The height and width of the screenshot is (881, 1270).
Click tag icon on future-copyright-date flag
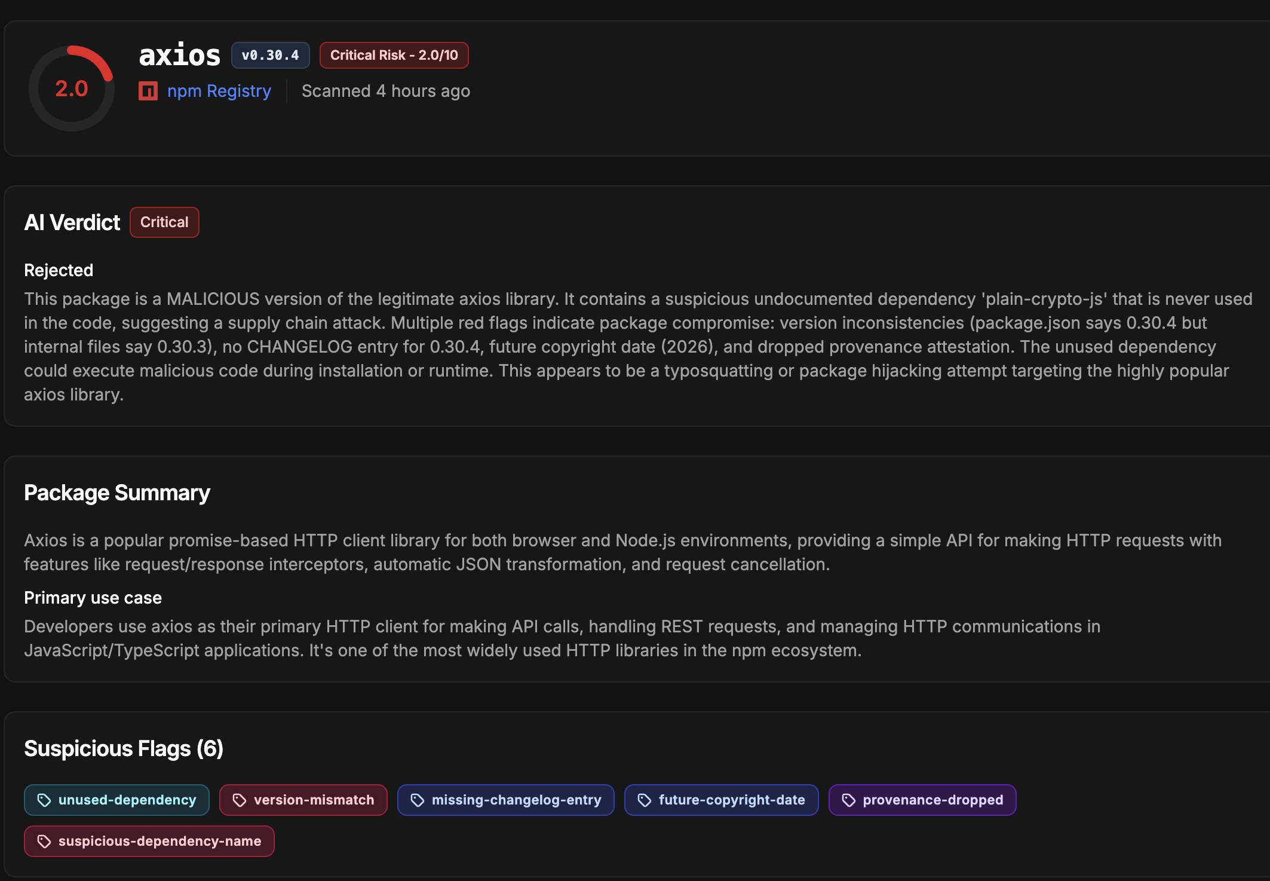coord(645,800)
